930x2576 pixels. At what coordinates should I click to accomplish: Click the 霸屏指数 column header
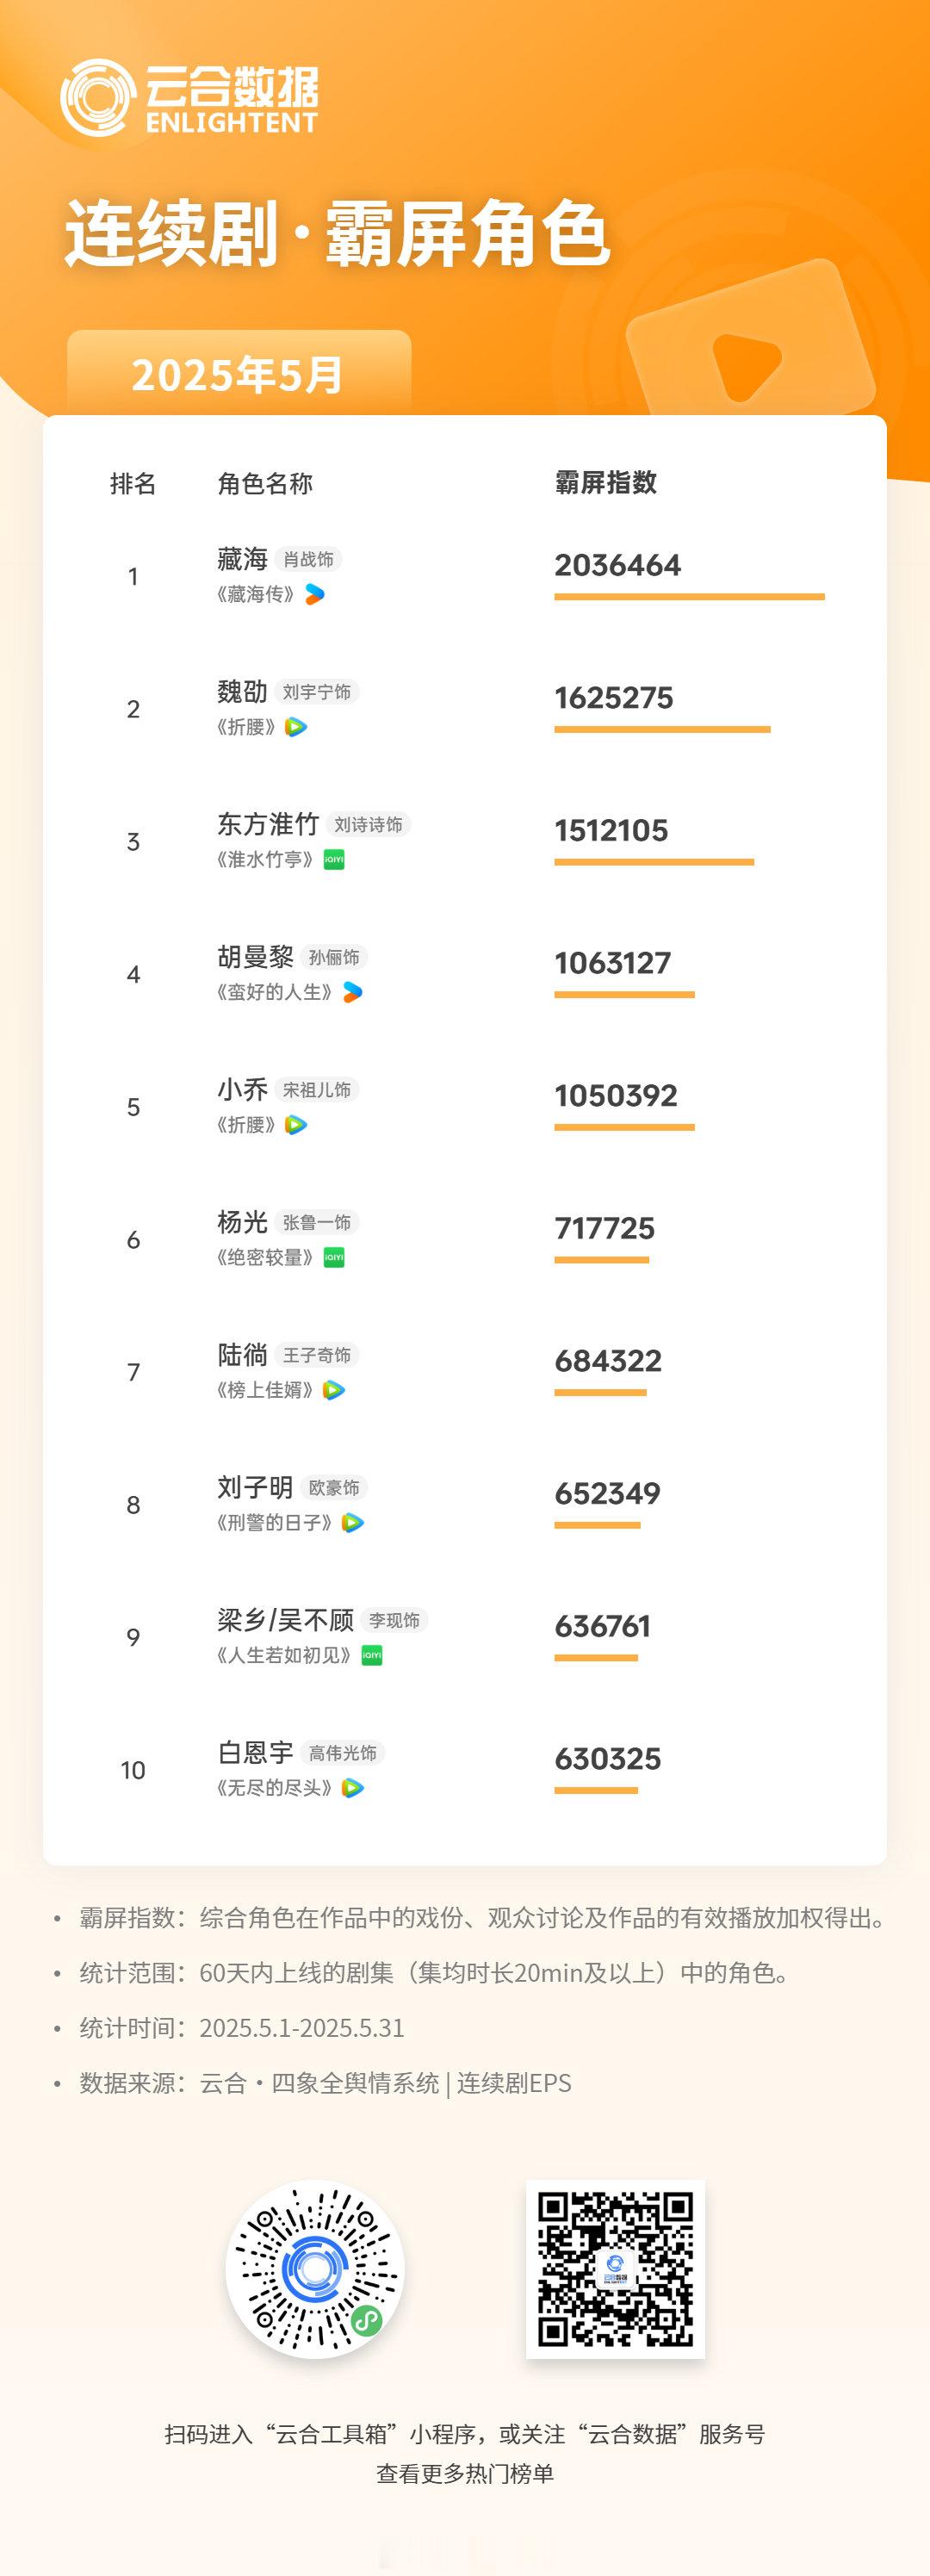[605, 483]
